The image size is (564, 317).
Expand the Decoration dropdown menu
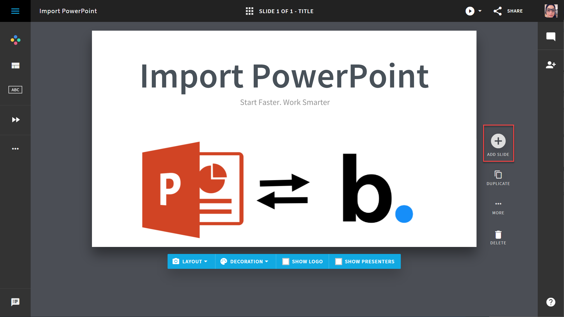pos(244,261)
